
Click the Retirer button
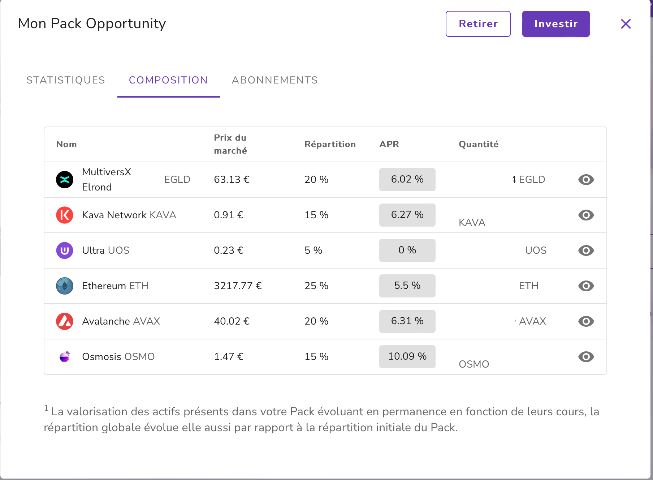coord(478,24)
